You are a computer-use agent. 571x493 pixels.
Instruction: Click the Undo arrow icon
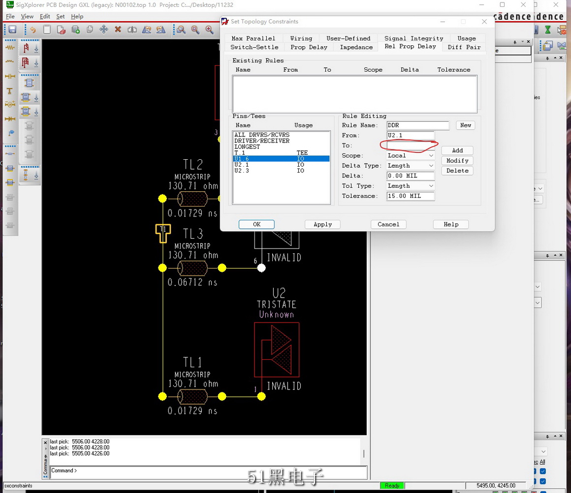pyautogui.click(x=33, y=30)
